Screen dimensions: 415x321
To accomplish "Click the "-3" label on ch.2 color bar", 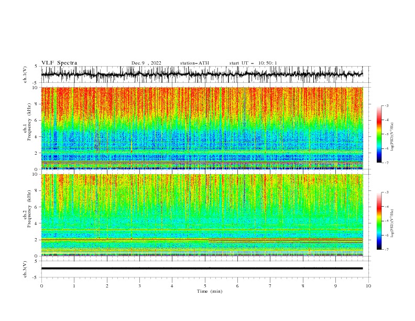I will [x=386, y=192].
